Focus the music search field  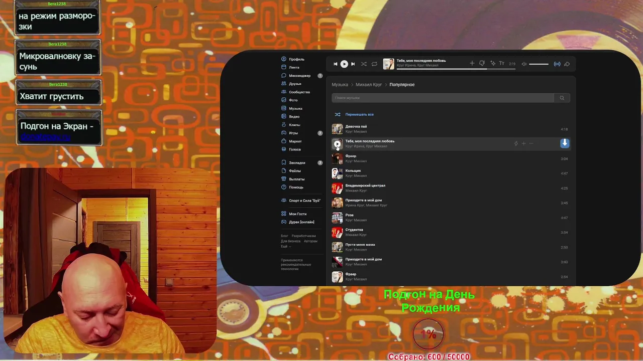pos(443,98)
